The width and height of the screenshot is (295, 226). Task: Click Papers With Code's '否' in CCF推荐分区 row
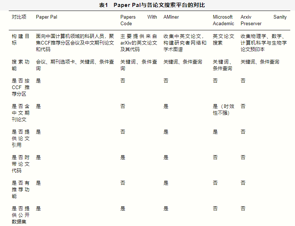(123, 81)
